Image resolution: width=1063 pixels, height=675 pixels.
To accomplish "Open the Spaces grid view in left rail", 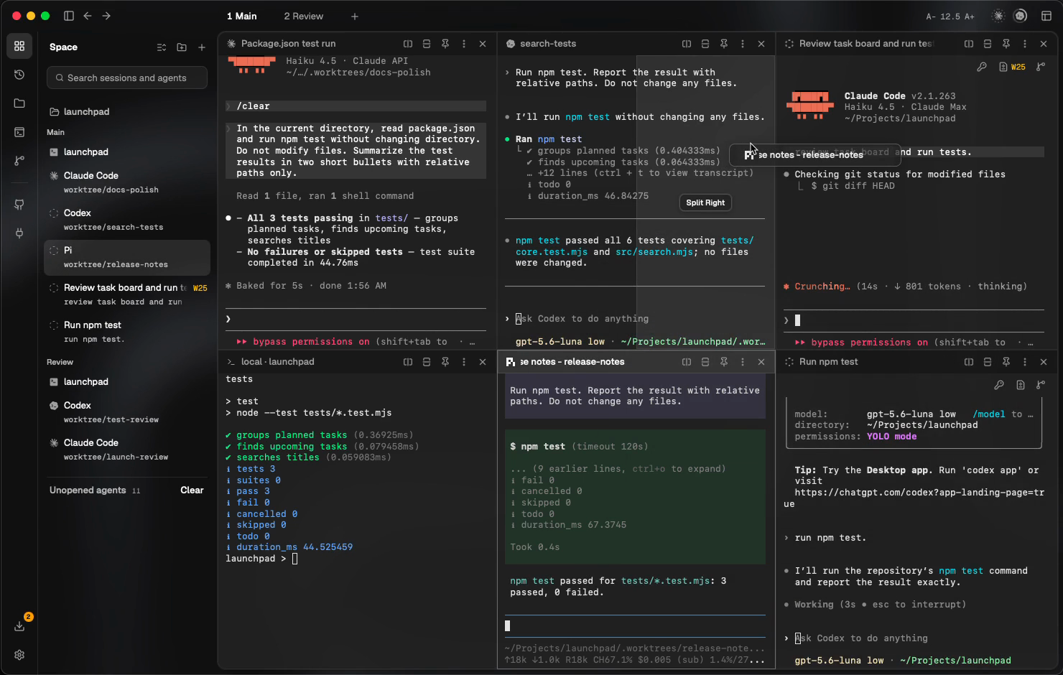I will (x=19, y=46).
